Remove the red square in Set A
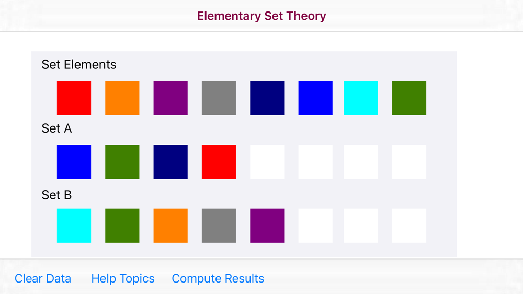The height and width of the screenshot is (294, 523). [x=219, y=162]
